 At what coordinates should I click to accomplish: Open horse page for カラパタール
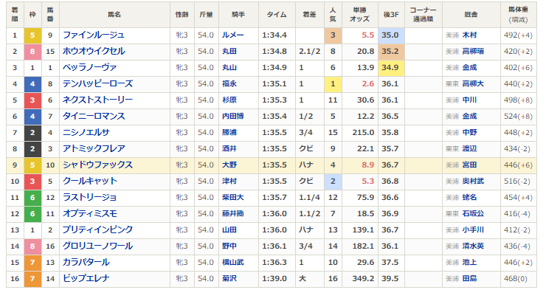coord(86,262)
